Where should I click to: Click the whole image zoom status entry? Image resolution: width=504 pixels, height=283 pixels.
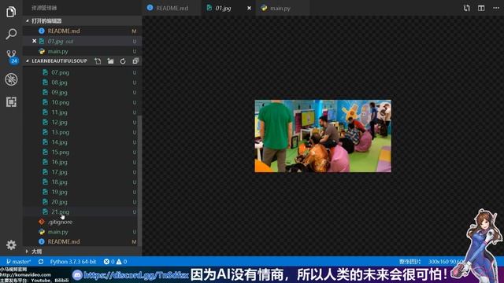tap(409, 262)
